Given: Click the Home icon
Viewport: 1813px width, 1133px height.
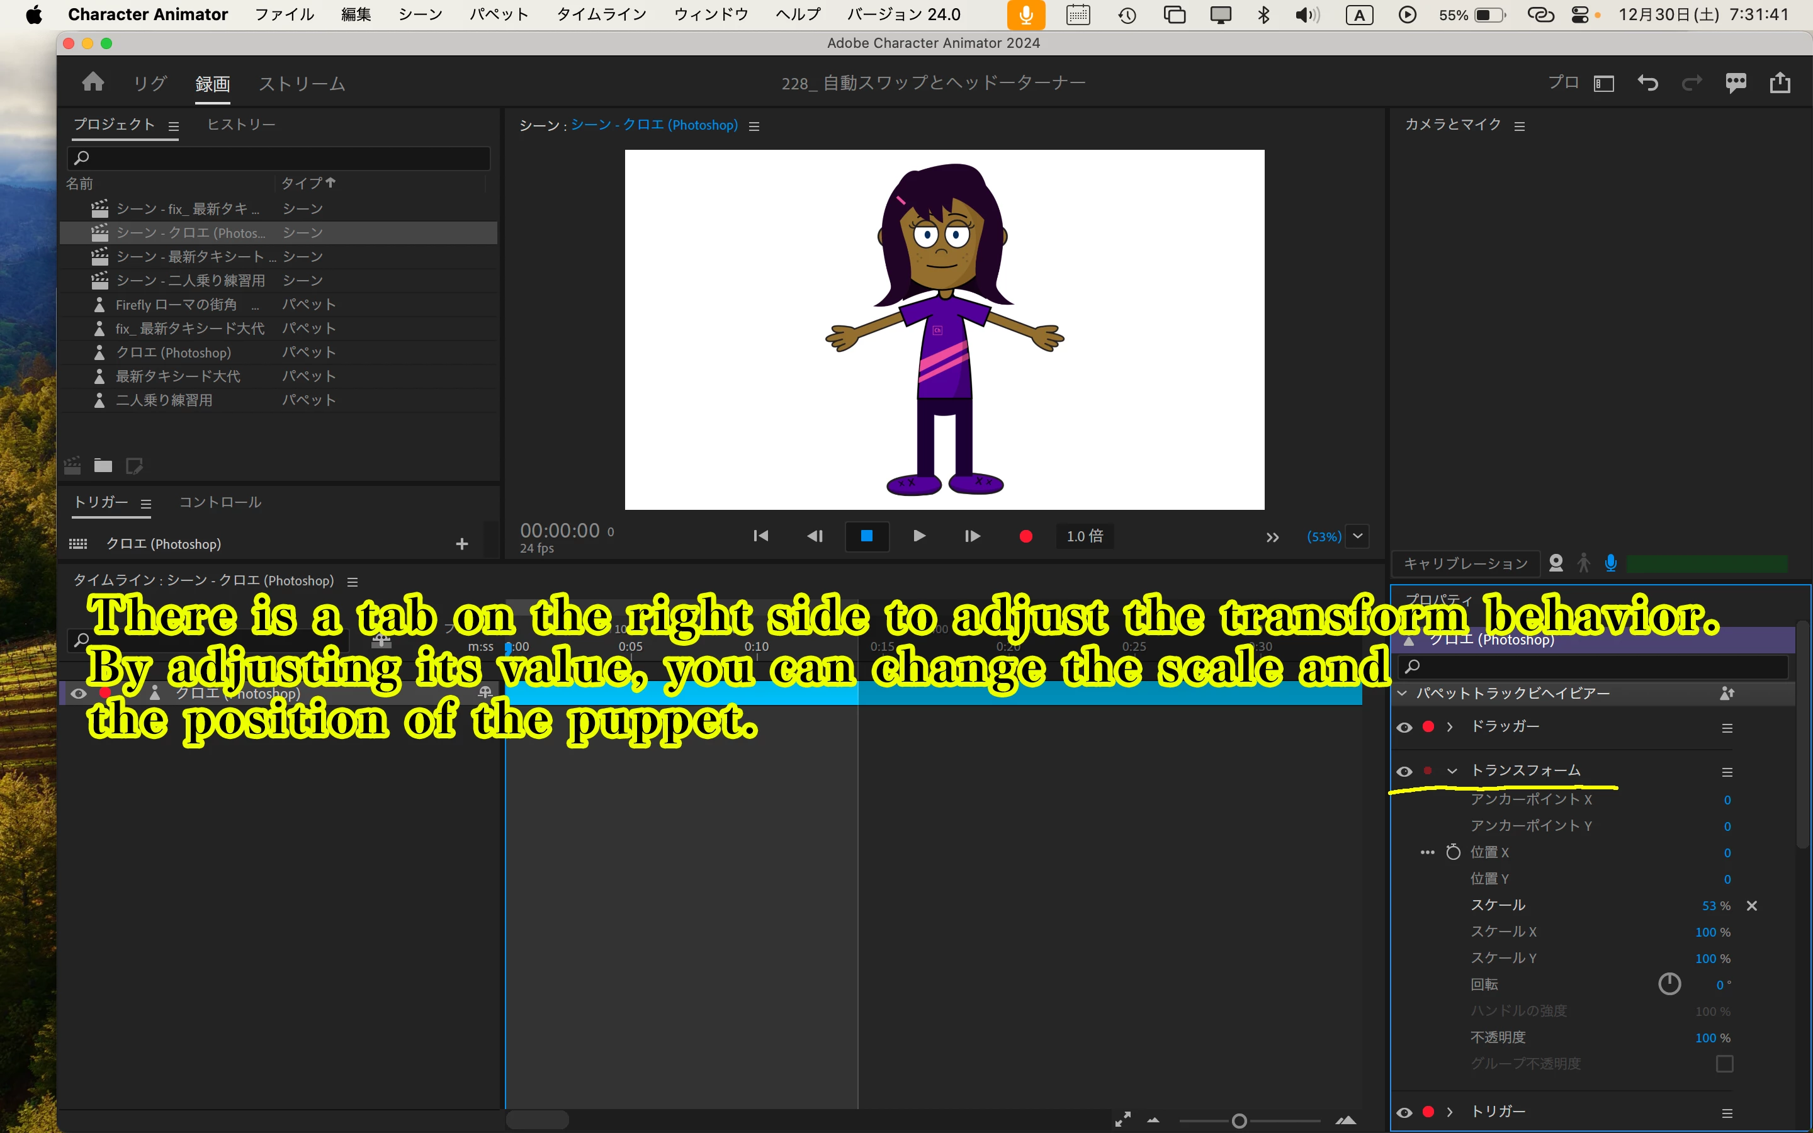Looking at the screenshot, I should [93, 82].
